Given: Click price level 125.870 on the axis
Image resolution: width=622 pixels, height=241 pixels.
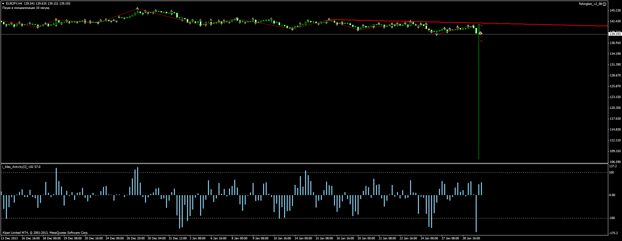Looking at the screenshot, I should pos(615,86).
